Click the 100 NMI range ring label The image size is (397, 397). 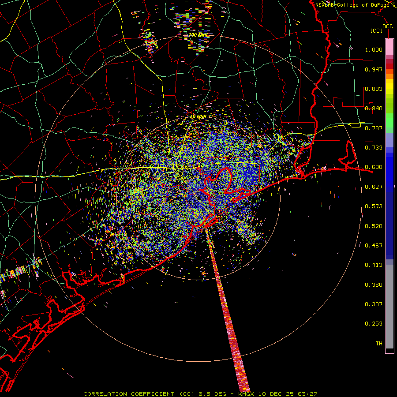point(198,35)
